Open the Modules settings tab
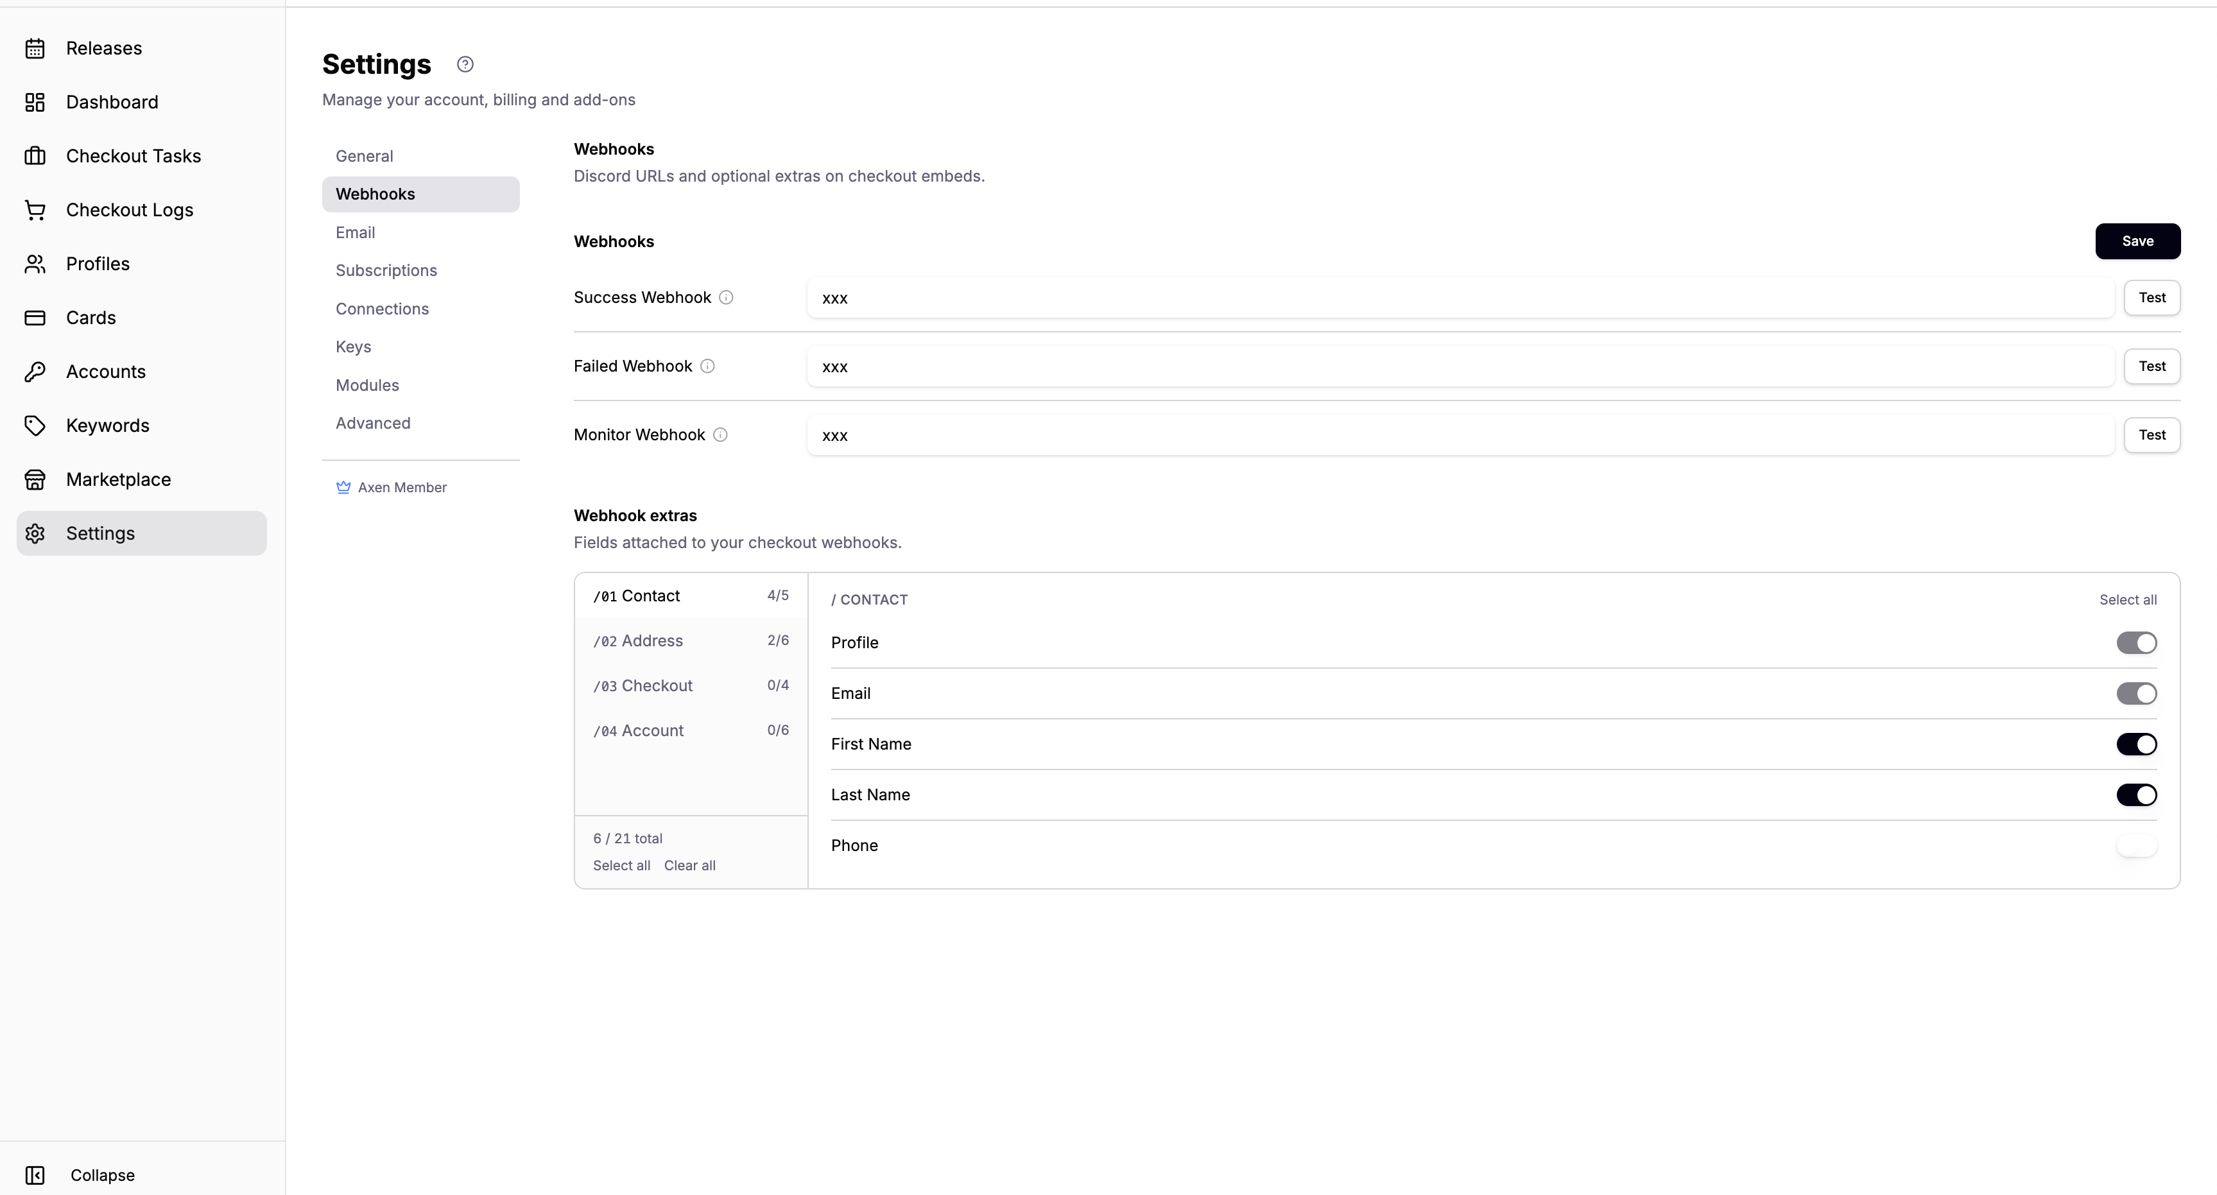Image resolution: width=2217 pixels, height=1195 pixels. (420, 386)
